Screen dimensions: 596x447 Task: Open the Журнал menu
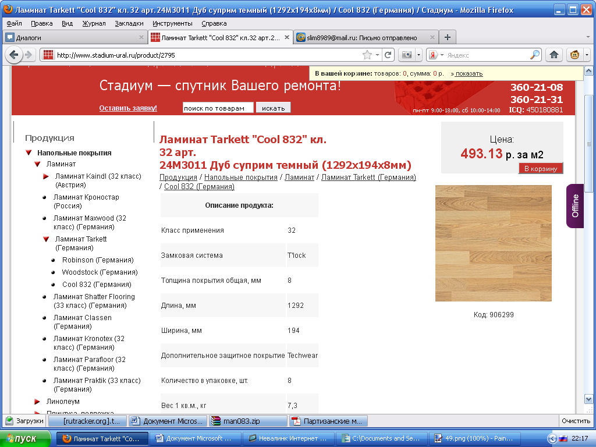[x=94, y=23]
